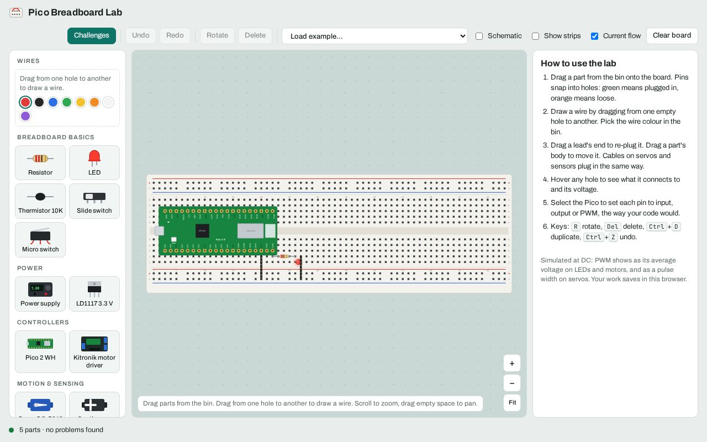This screenshot has width=707, height=442.
Task: Select the resistor placed on the breadboard
Action: pyautogui.click(x=284, y=256)
